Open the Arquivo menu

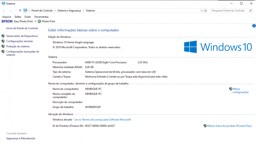(7, 17)
